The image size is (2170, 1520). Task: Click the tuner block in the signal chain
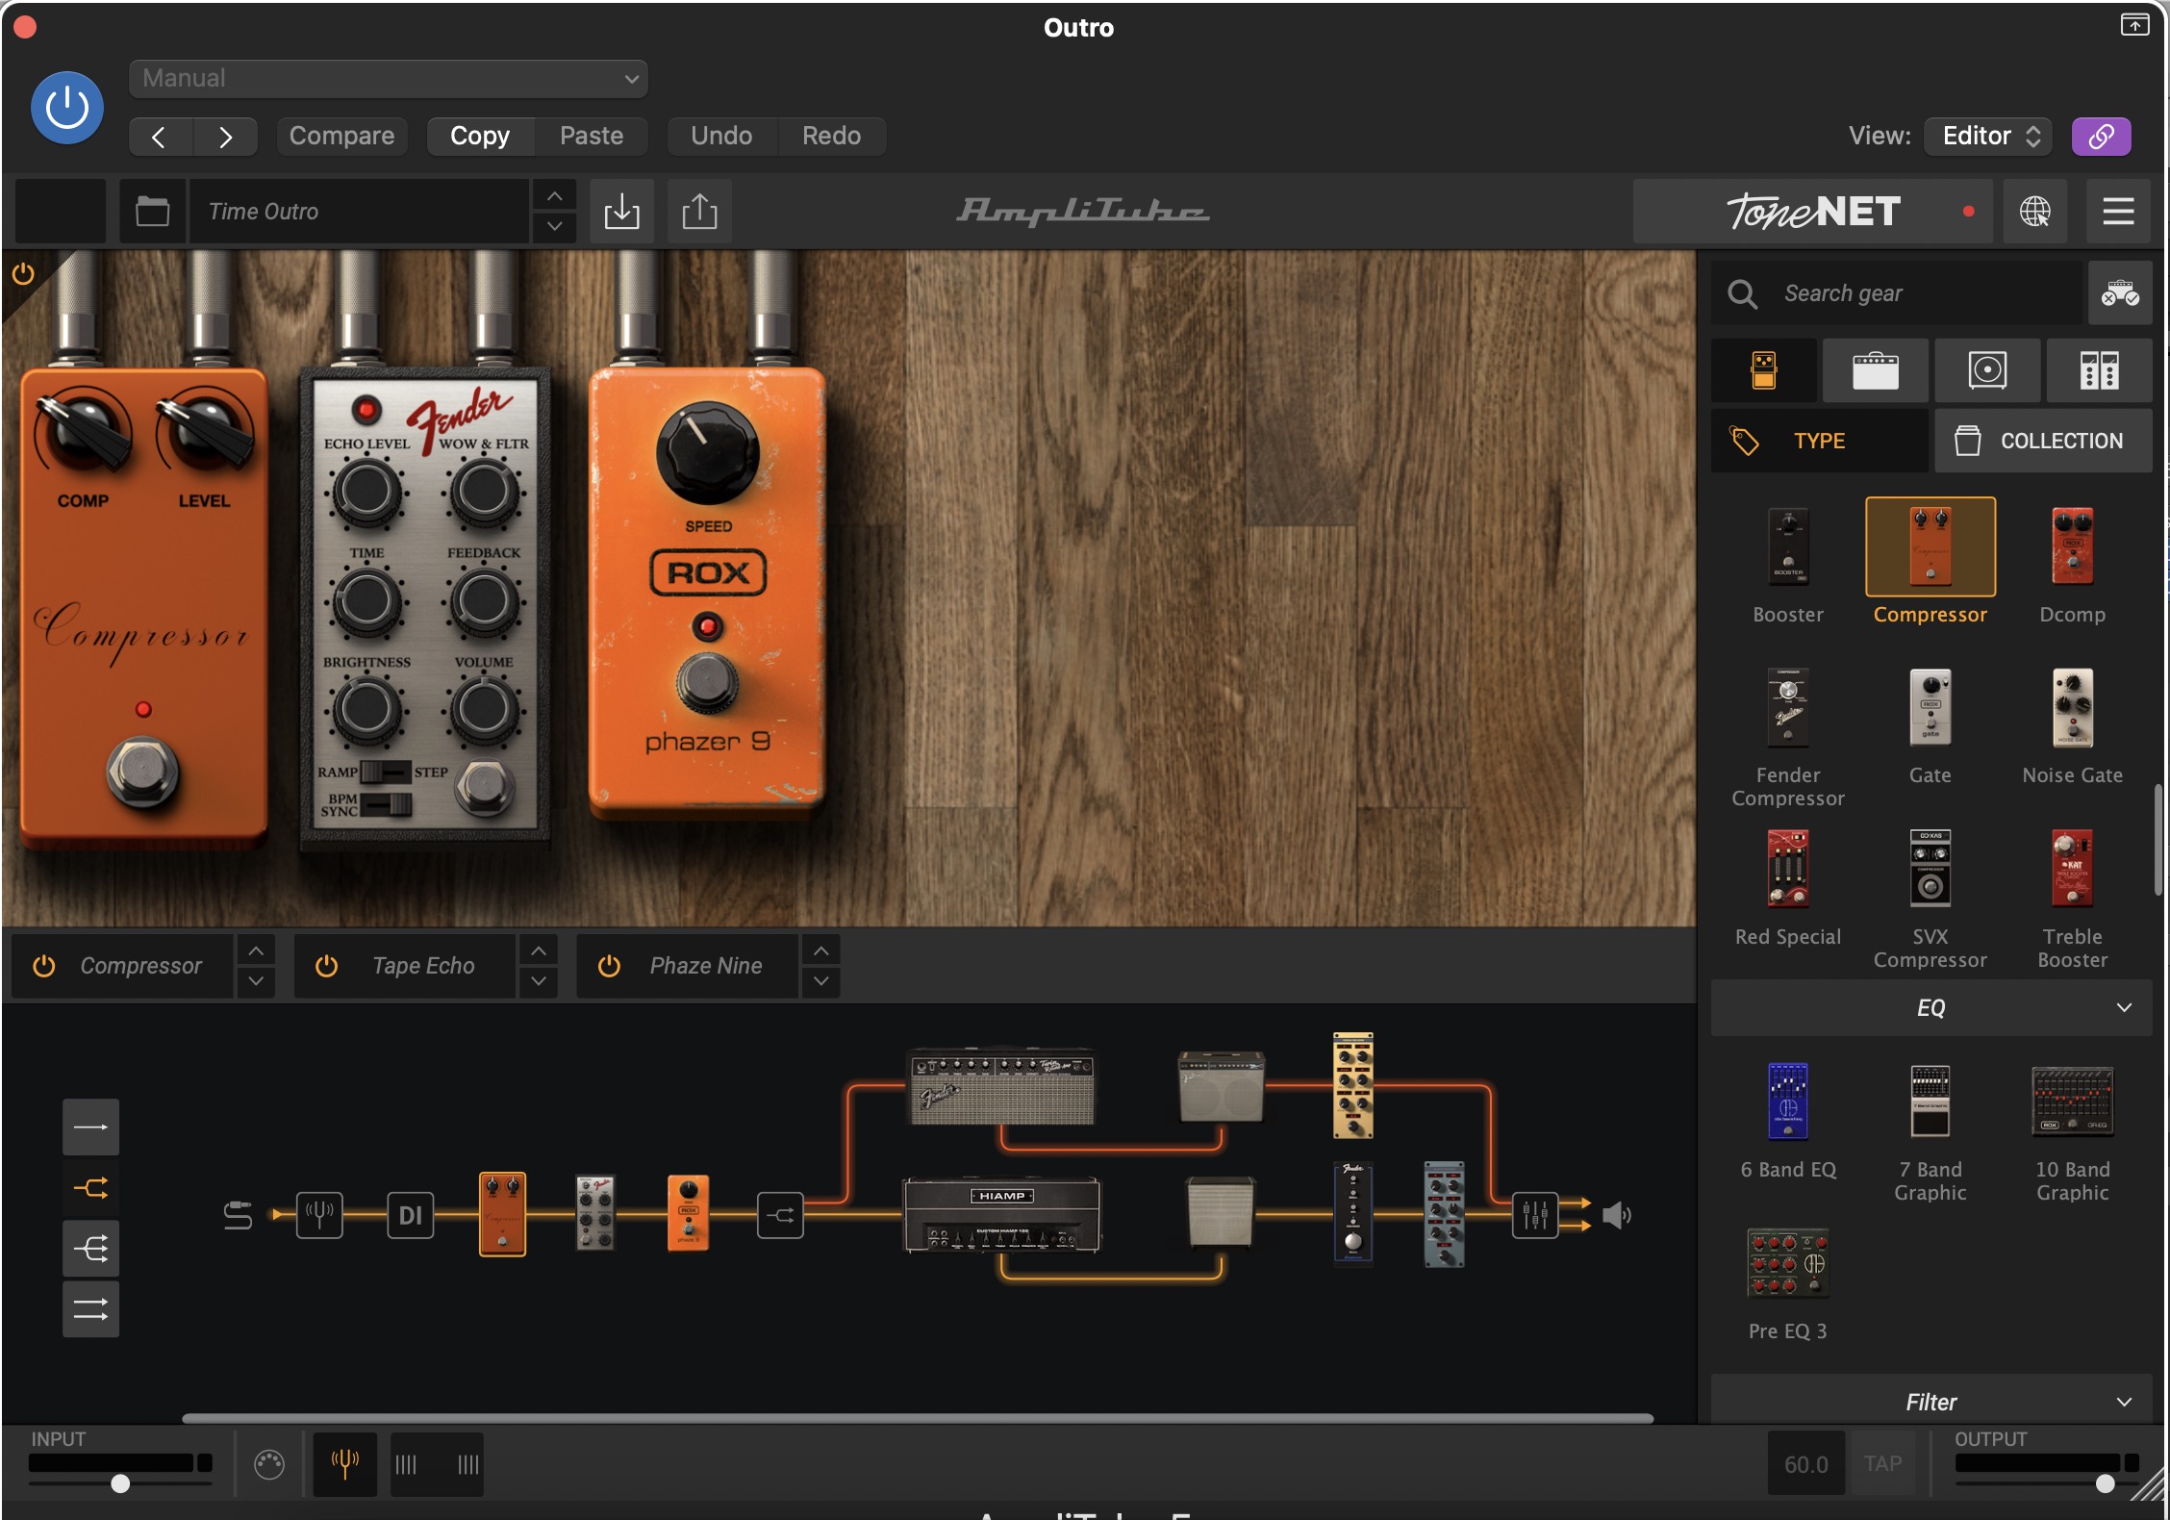point(319,1214)
